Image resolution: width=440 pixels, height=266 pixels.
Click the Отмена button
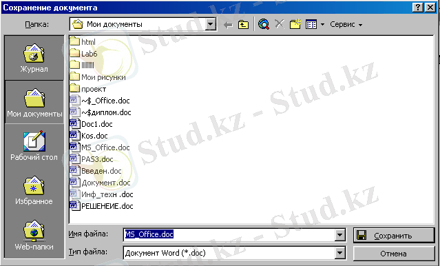coord(394,254)
